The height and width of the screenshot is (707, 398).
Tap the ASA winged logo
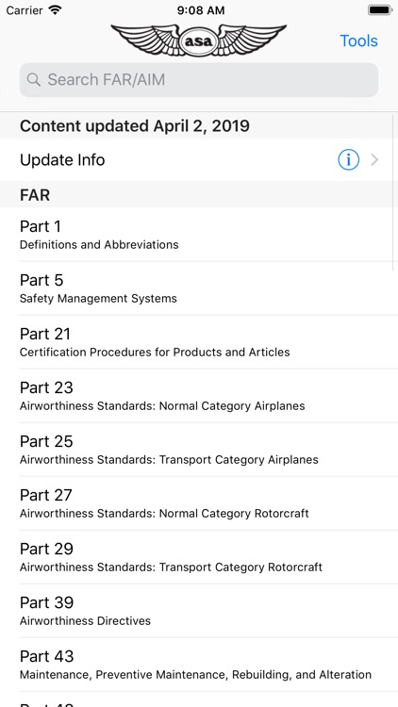coord(199,41)
